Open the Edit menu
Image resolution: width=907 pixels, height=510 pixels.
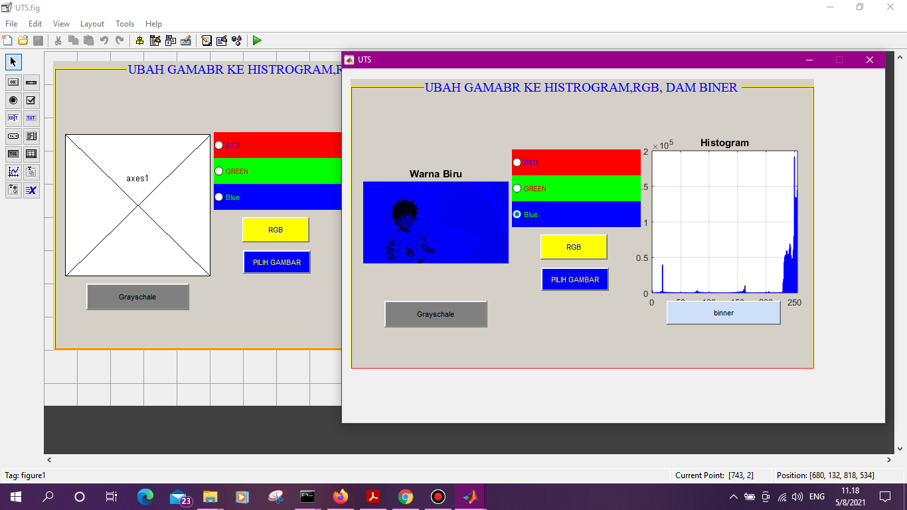click(35, 23)
